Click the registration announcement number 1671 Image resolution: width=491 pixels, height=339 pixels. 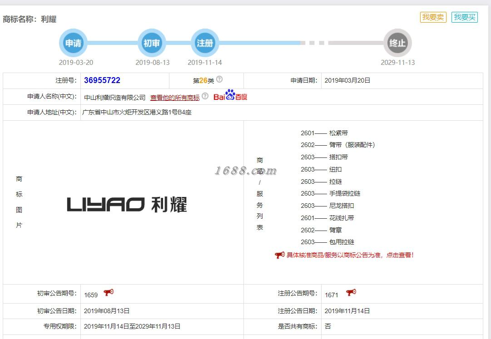coord(331,295)
